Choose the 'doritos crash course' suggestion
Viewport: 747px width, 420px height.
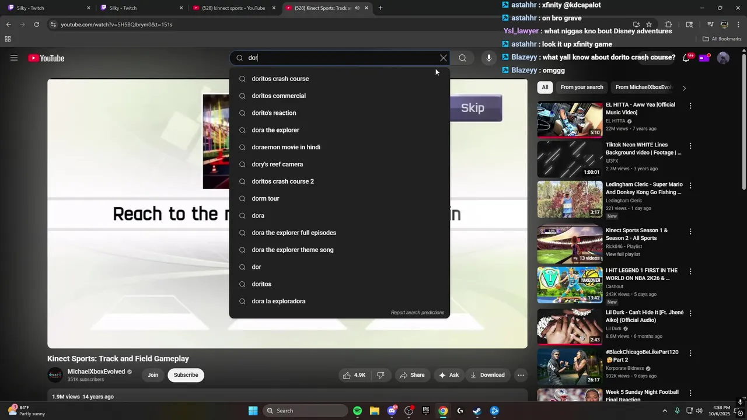[340, 79]
